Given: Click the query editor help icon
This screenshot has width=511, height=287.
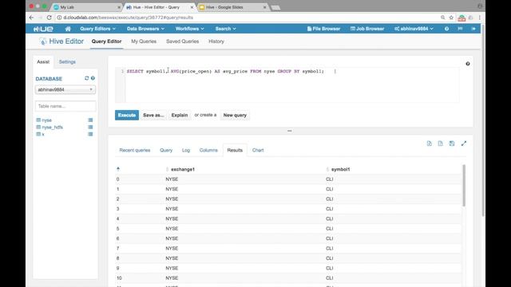Looking at the screenshot, I should click(x=468, y=64).
